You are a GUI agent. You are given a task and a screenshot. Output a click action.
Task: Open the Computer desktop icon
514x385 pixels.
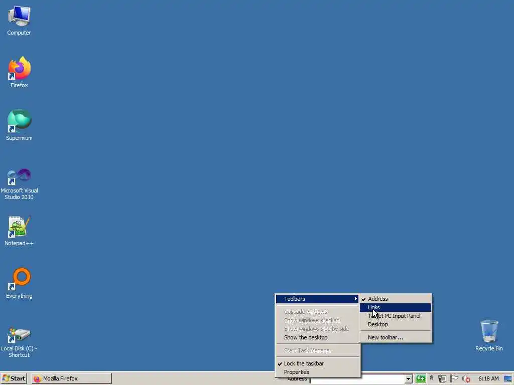[x=19, y=20]
